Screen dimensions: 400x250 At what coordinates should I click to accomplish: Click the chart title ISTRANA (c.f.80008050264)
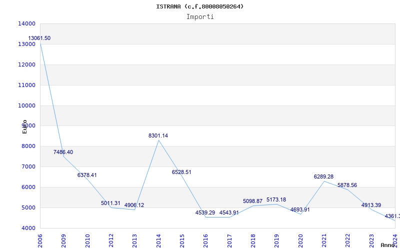199,6
